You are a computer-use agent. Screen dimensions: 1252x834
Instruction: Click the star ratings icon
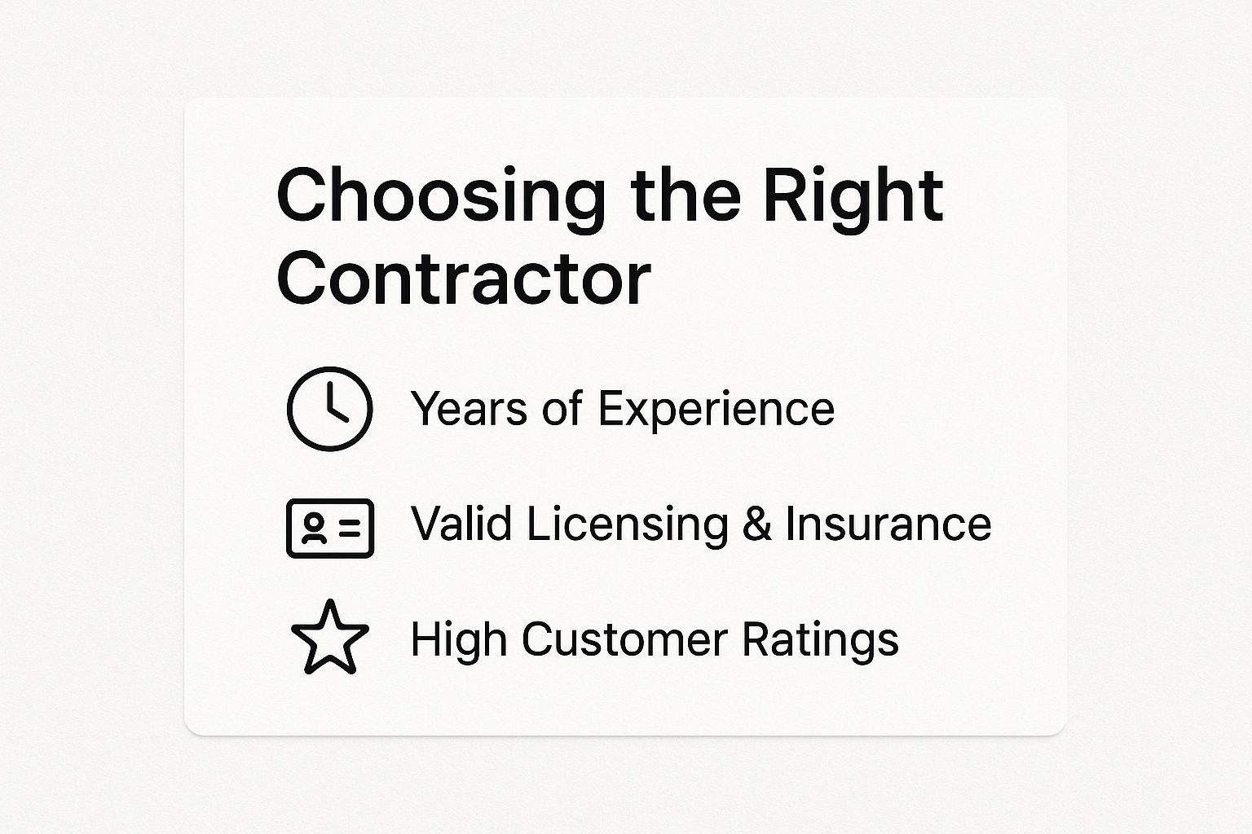329,639
